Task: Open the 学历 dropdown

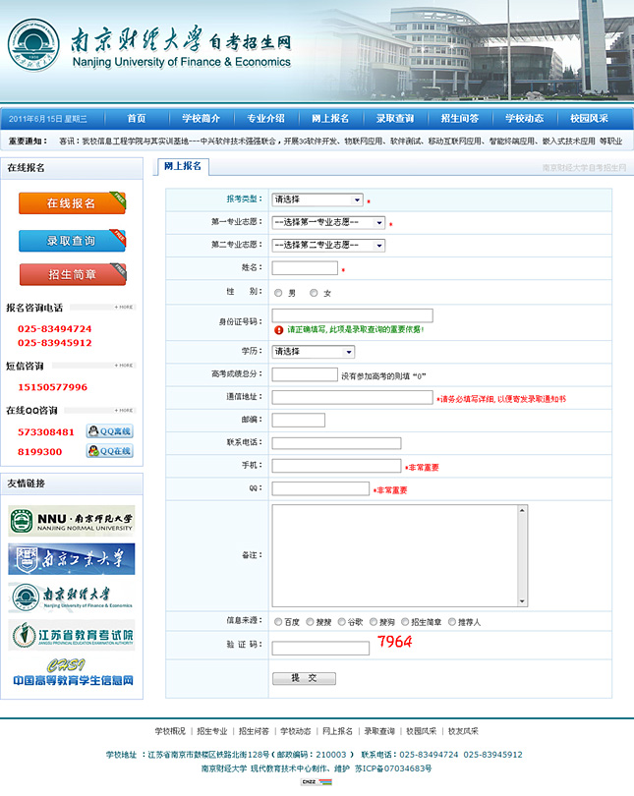Action: 314,351
